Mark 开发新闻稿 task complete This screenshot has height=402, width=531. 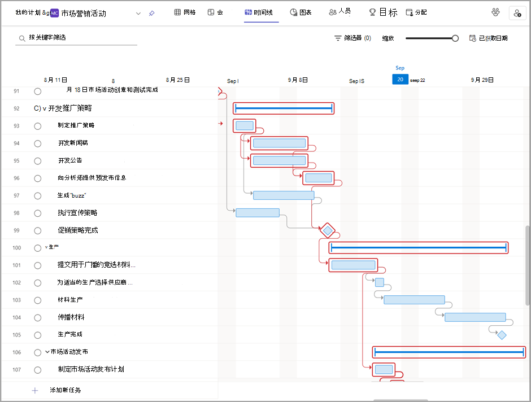tap(38, 143)
